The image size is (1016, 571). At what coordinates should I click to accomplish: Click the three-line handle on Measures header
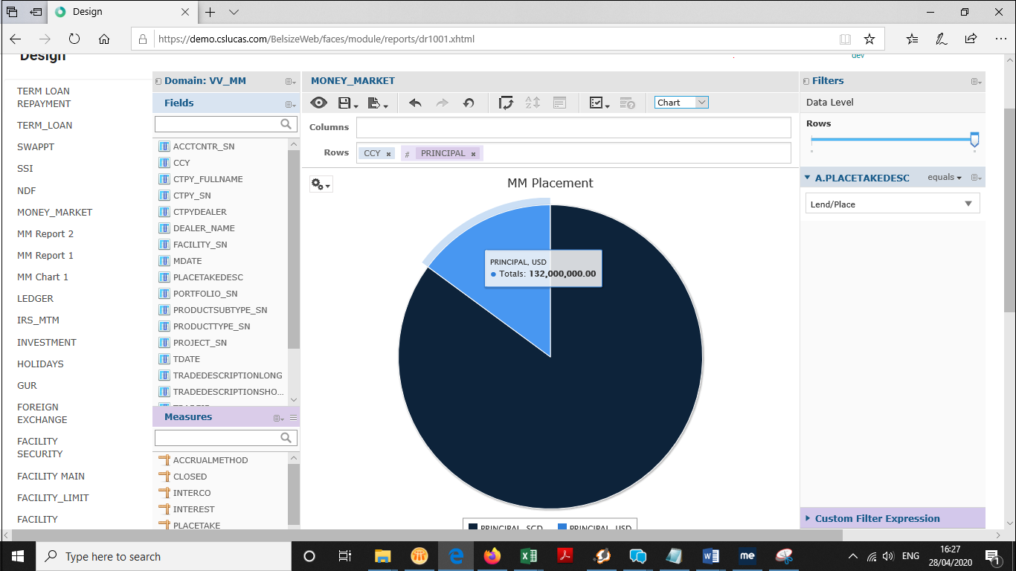point(293,418)
